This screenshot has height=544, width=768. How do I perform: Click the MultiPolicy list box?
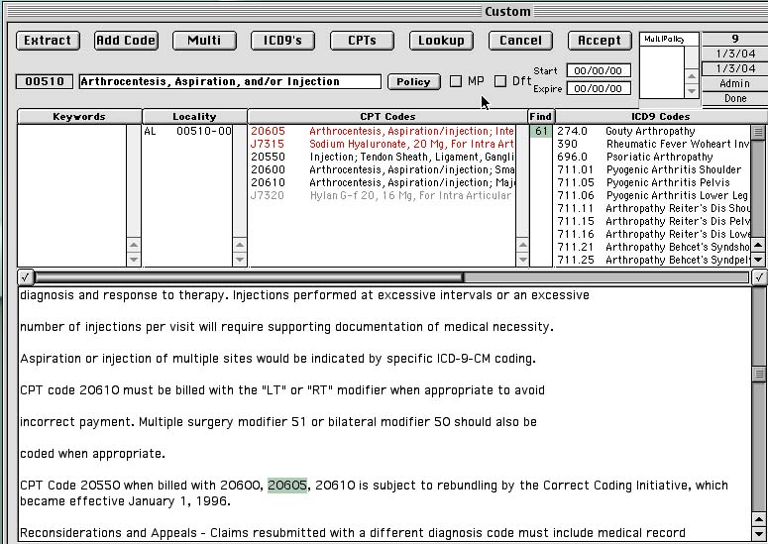(x=662, y=71)
